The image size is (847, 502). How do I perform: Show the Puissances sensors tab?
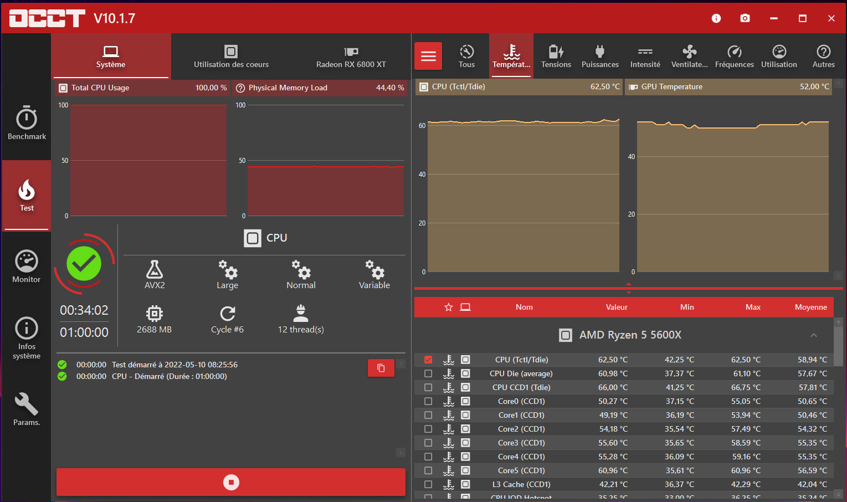[x=600, y=56]
